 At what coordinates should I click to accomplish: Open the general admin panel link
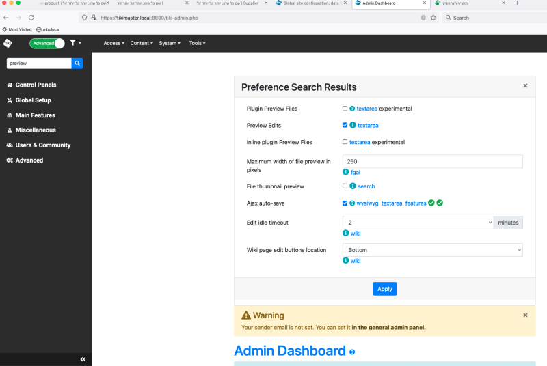(x=388, y=328)
